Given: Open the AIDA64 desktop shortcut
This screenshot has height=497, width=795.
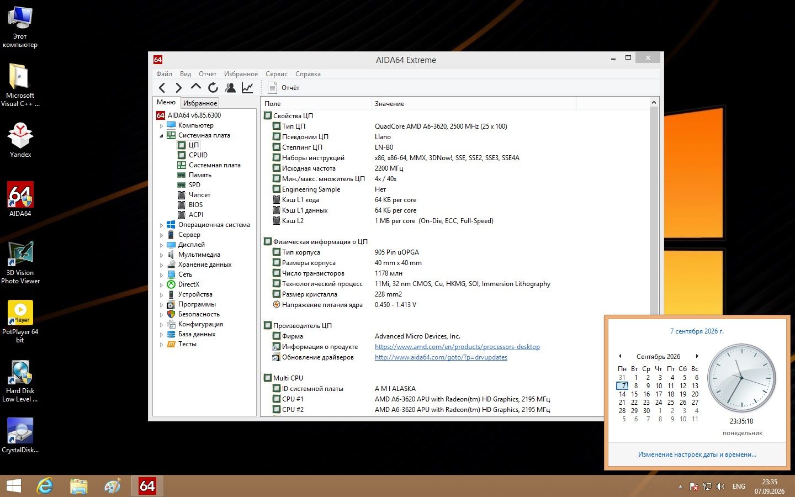Looking at the screenshot, I should (20, 199).
